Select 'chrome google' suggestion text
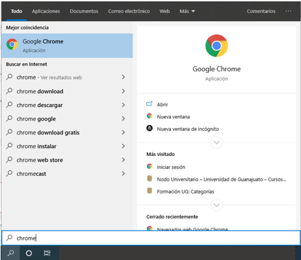This screenshot has height=260, width=301. point(36,119)
